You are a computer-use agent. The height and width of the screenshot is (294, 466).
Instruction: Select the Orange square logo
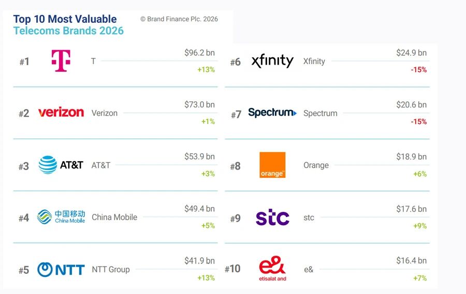[x=272, y=165]
